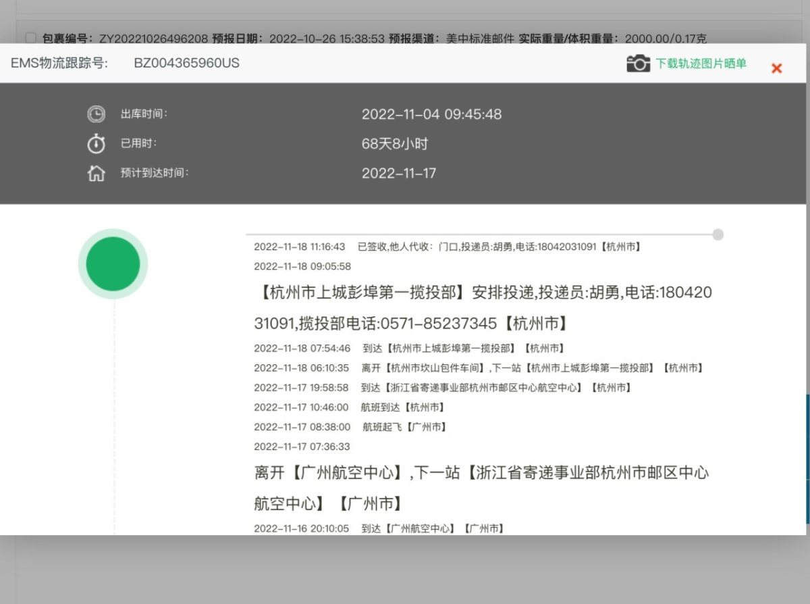Click the outbound time 2022-11-04 09:45:48
Image resolution: width=810 pixels, height=604 pixels.
click(x=433, y=114)
